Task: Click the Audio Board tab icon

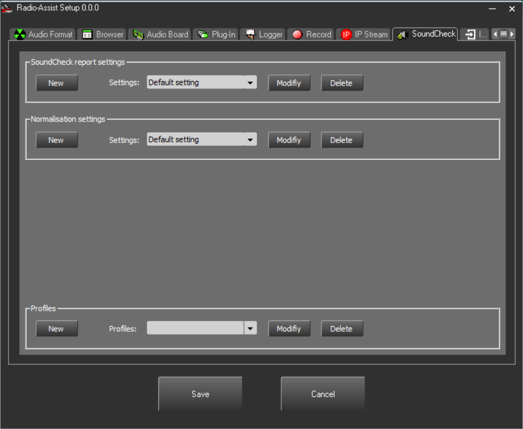Action: 138,34
